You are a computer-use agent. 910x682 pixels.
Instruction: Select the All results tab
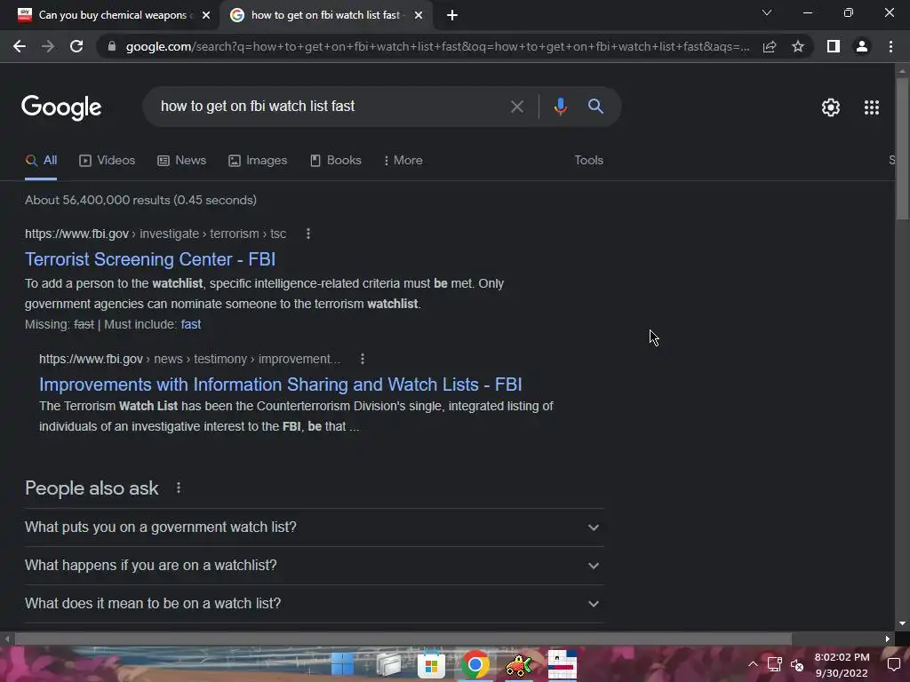click(41, 161)
